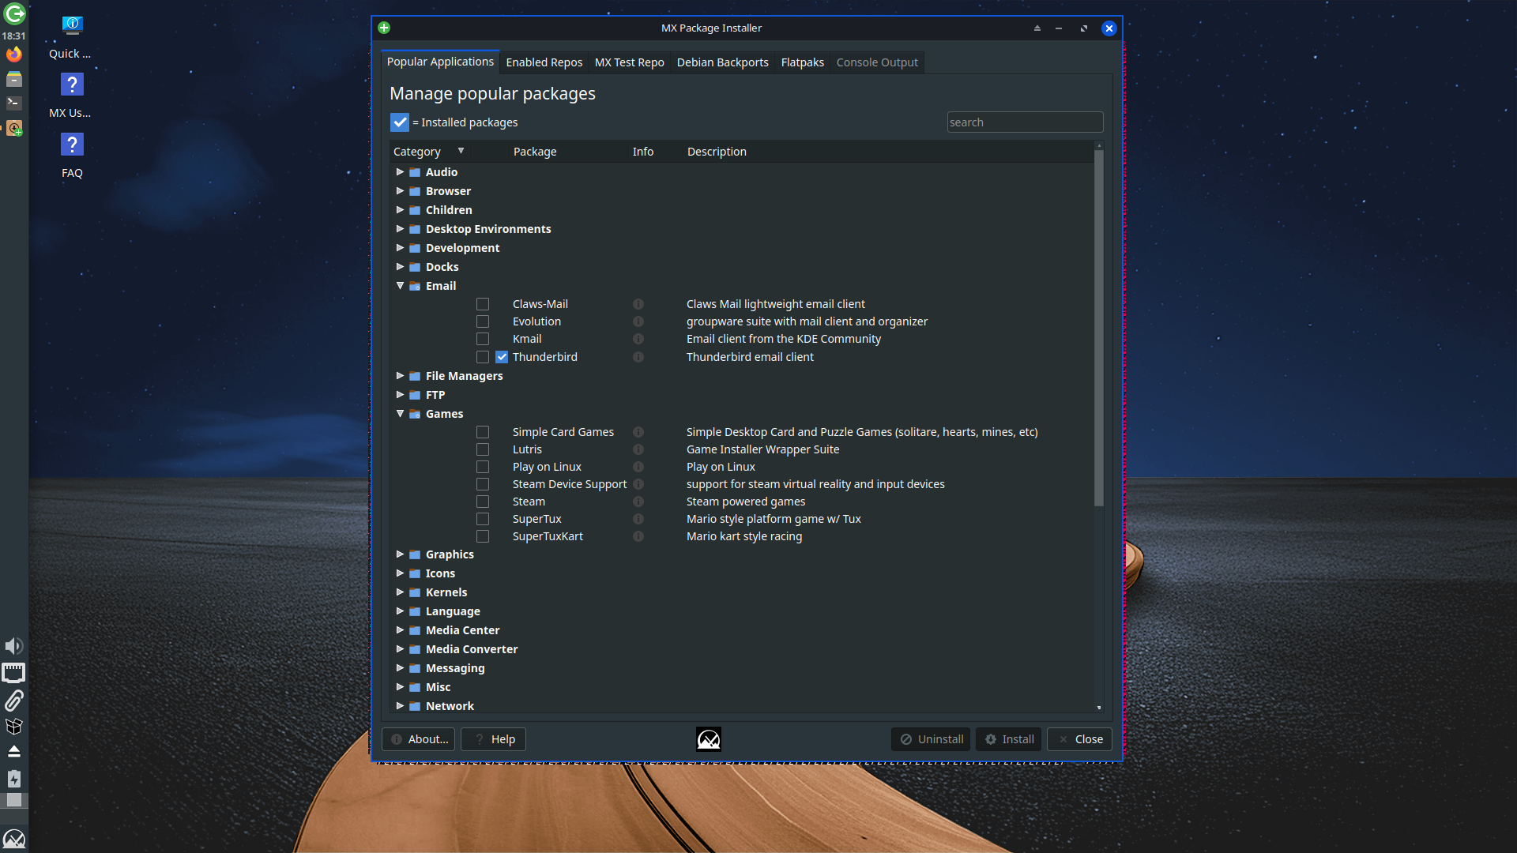The image size is (1517, 853).
Task: Collapse the Email category
Action: point(400,286)
